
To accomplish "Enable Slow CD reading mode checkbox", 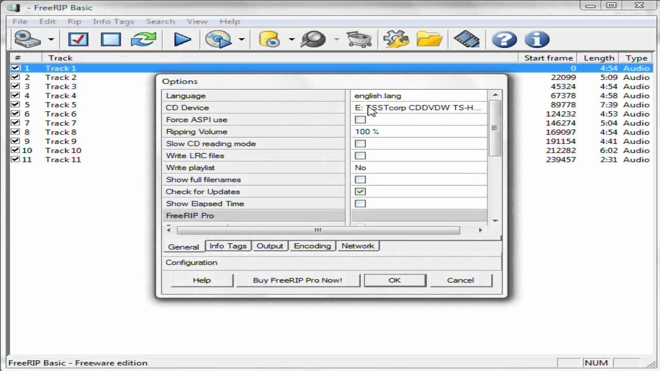I will pos(360,144).
